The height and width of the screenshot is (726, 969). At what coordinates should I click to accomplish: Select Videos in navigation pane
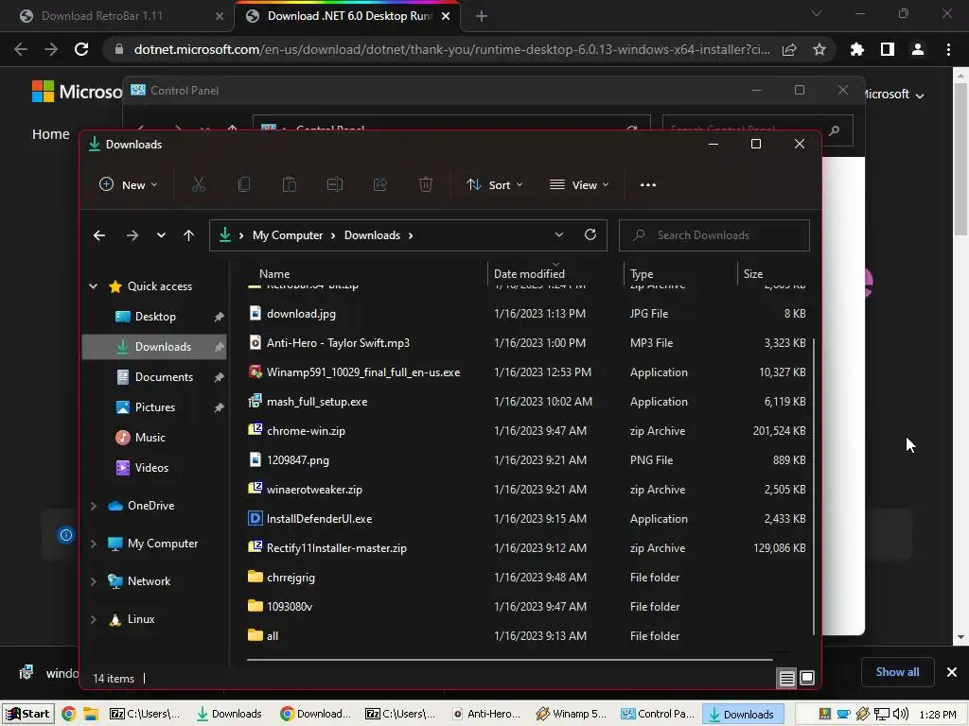tap(154, 468)
